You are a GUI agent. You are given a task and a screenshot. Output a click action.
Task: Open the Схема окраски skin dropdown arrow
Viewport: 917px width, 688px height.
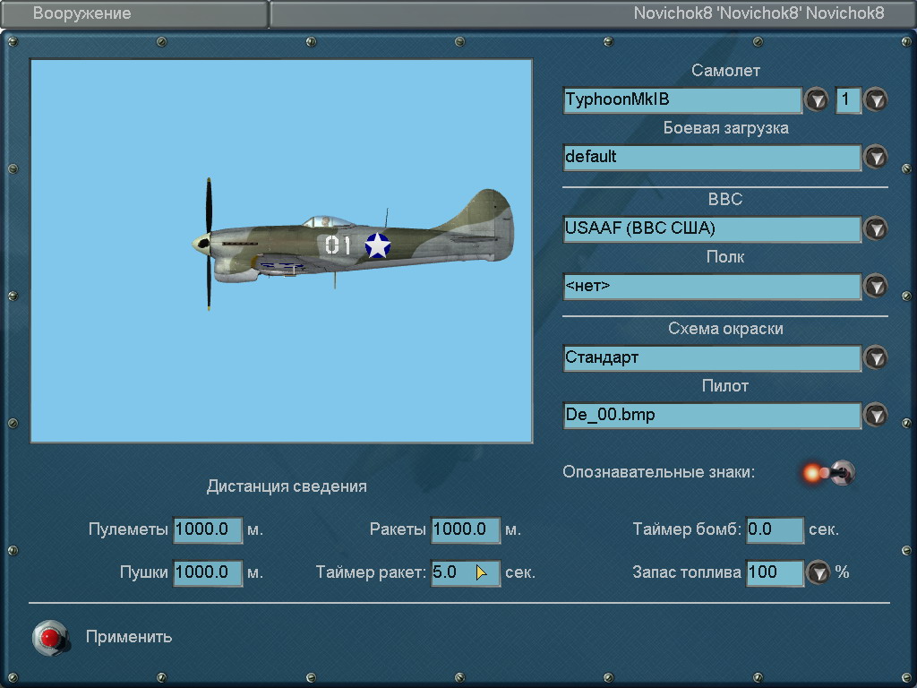coord(875,357)
